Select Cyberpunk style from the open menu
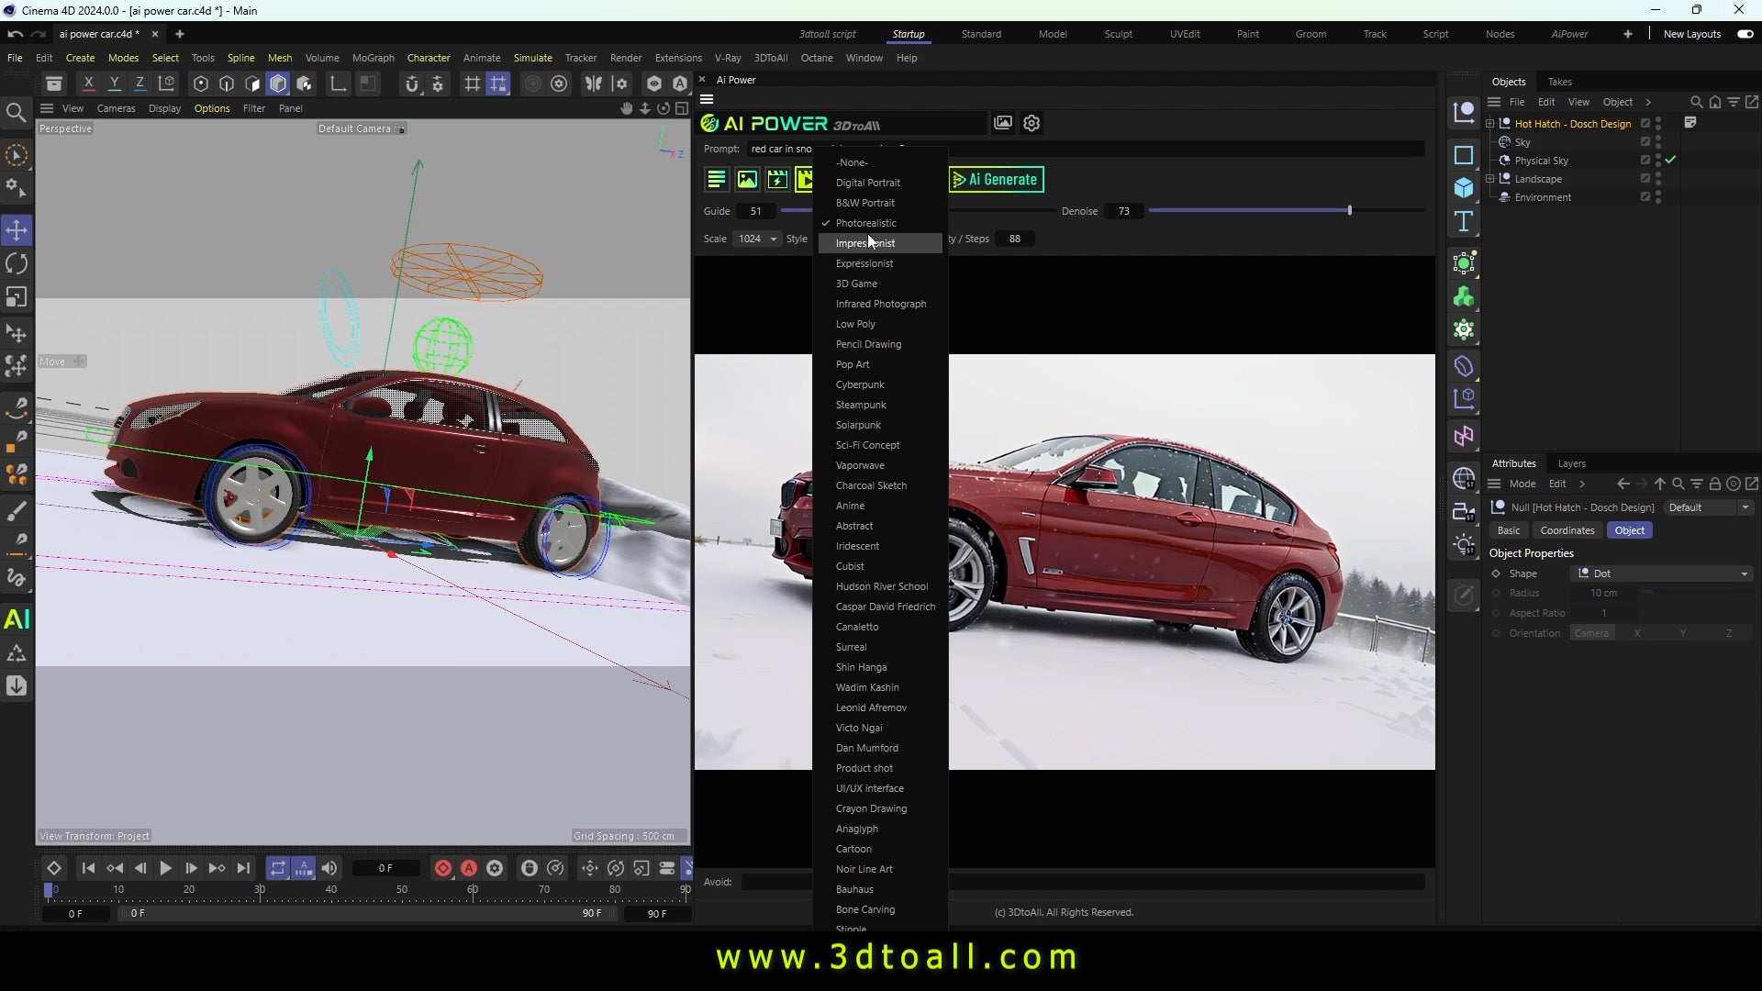Screen dimensions: 1762x991 860,384
